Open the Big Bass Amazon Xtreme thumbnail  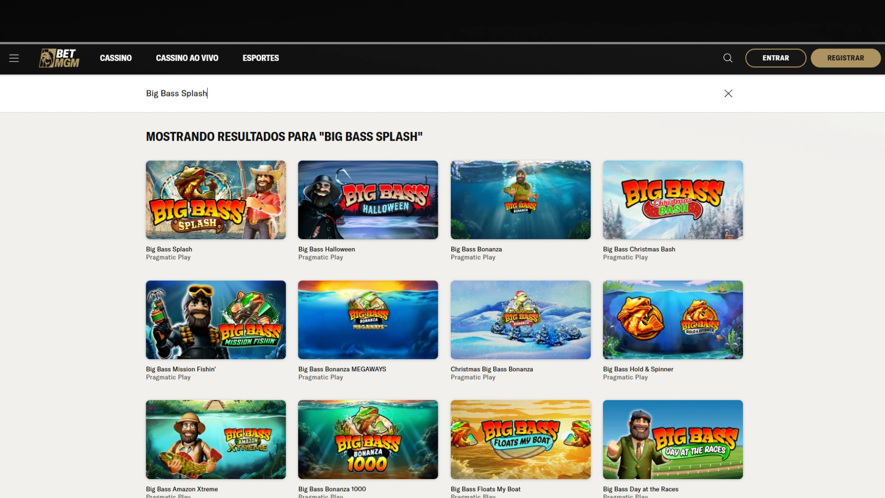[x=216, y=439]
